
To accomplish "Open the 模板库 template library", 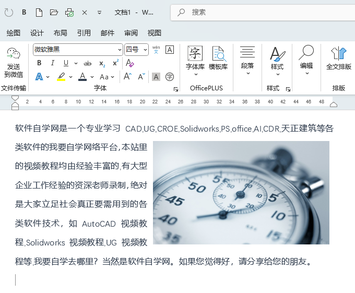I will tap(218, 58).
